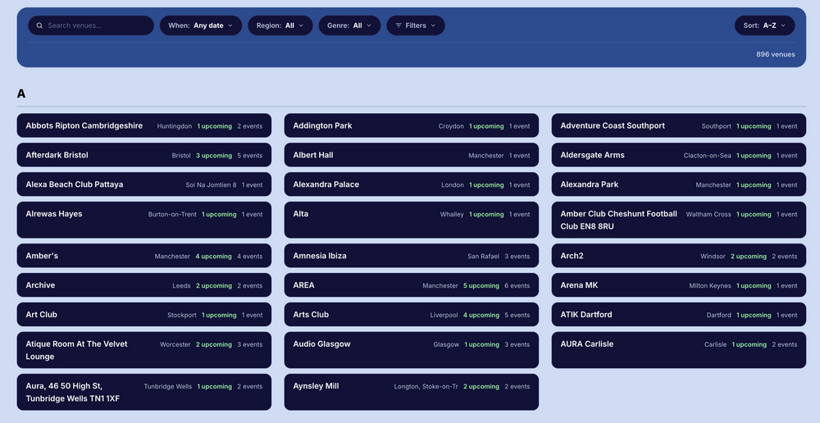
Task: Open the Albert Hall venue card
Action: 412,155
